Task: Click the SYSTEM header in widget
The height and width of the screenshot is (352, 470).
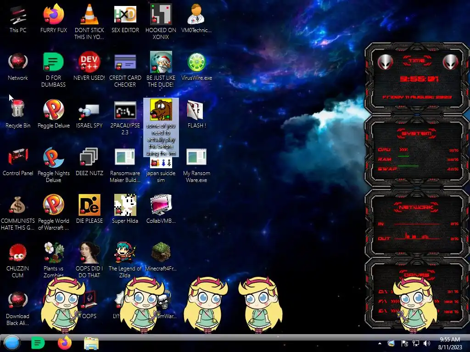Action: coord(417,133)
